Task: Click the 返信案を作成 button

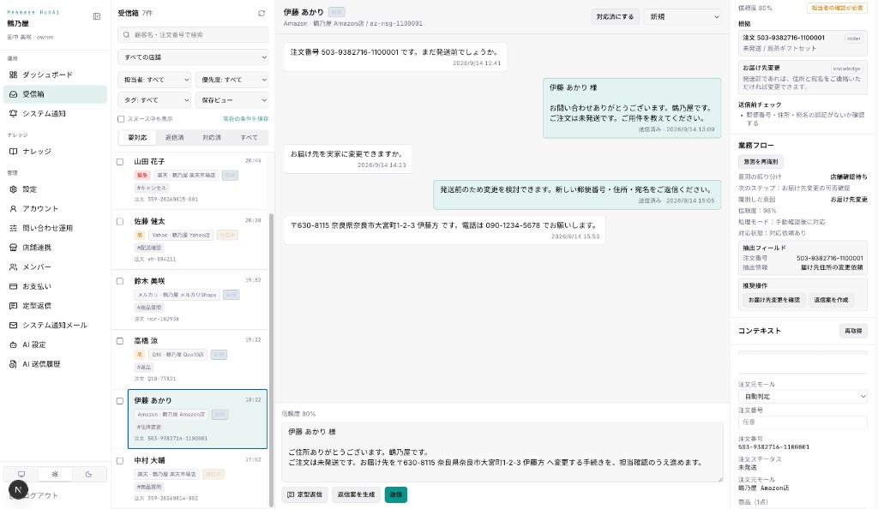Action: click(x=831, y=300)
